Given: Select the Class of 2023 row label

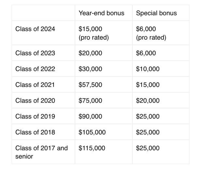Looking at the screenshot, I should pyautogui.click(x=35, y=53).
